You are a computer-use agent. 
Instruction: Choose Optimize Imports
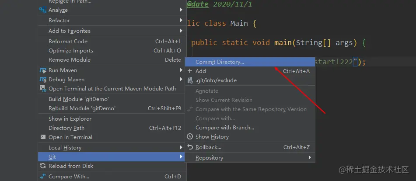tap(112, 51)
